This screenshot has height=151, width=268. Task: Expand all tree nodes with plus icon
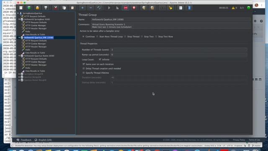pos(82,8)
